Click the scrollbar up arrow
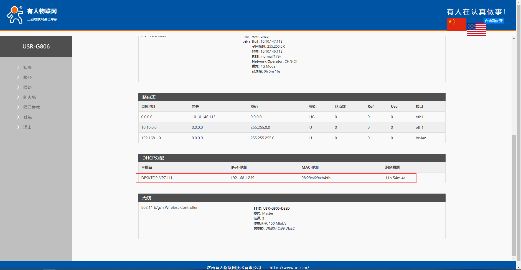Screen dimensions: 521x270 click(514, 38)
